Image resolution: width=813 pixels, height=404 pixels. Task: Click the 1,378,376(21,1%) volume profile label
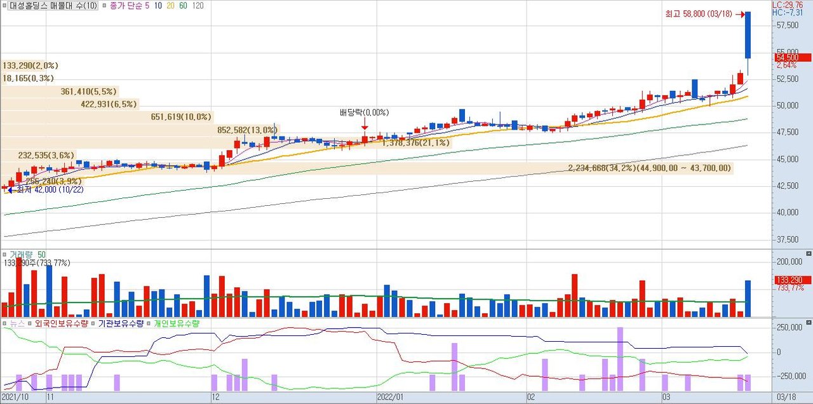coord(416,143)
